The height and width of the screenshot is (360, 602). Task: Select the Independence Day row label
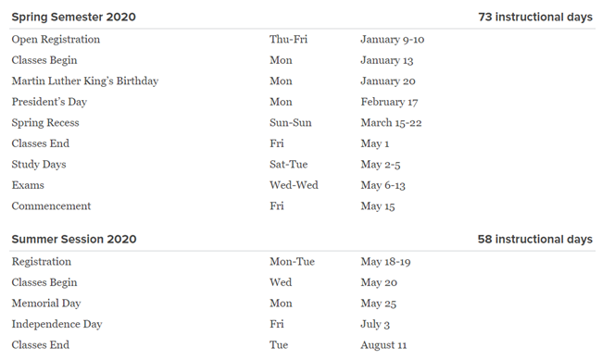click(x=56, y=324)
